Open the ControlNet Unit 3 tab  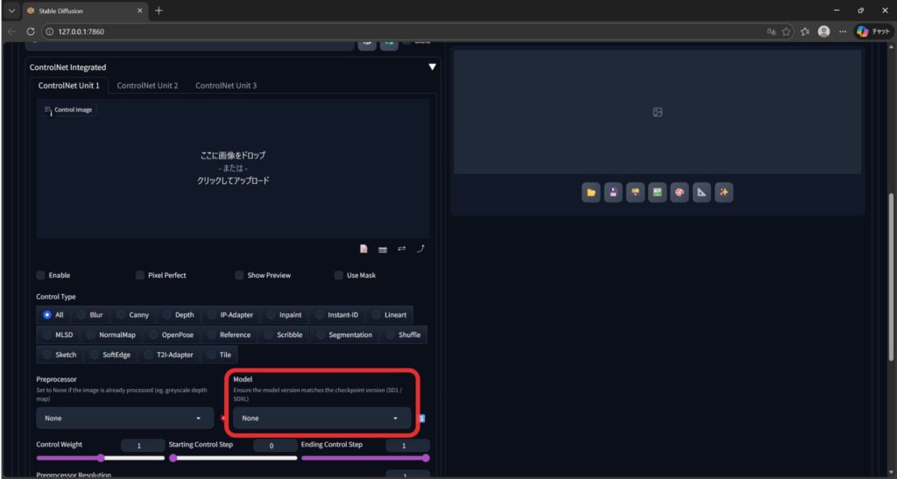225,86
